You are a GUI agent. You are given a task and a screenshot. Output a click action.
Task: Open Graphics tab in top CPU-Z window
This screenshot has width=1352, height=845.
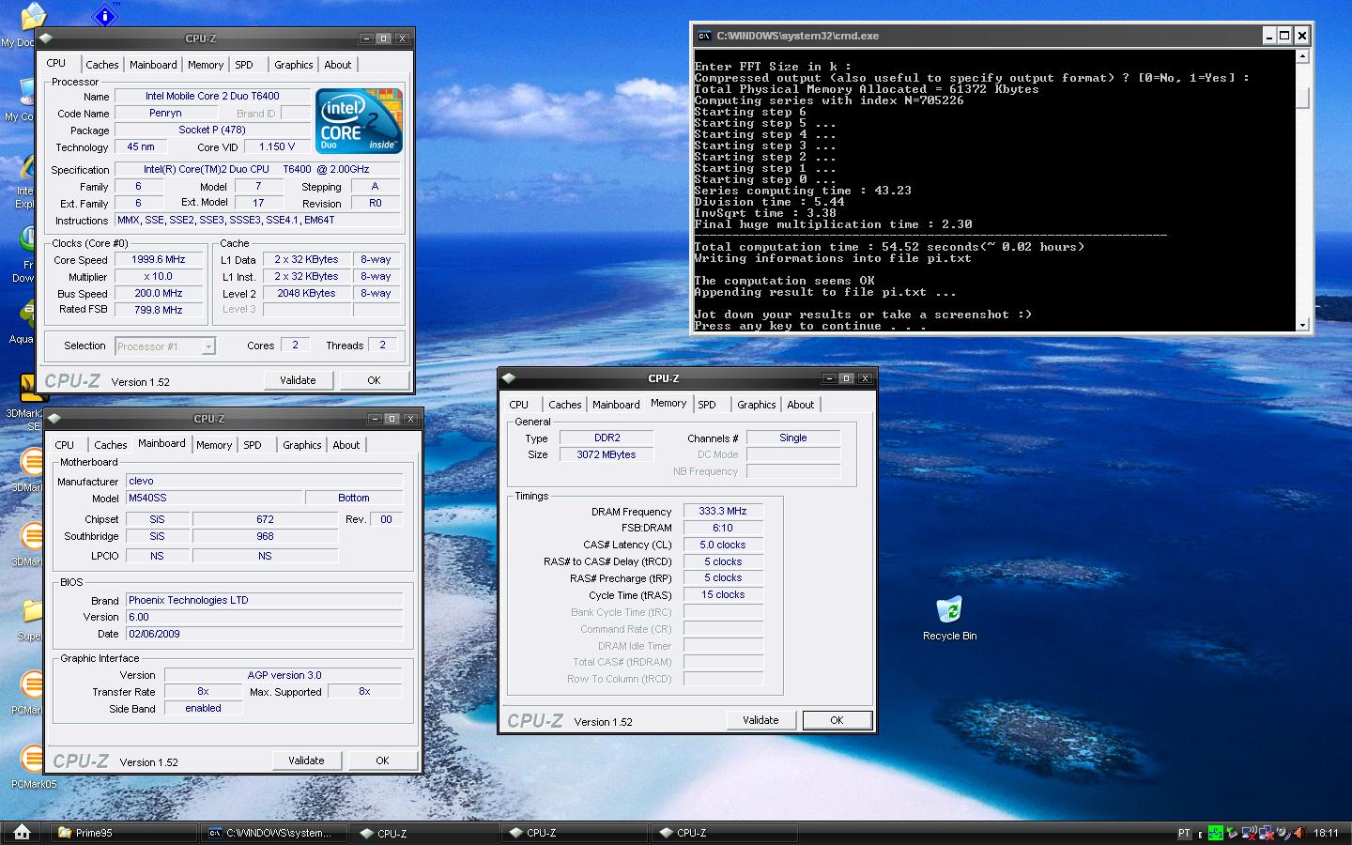click(294, 65)
